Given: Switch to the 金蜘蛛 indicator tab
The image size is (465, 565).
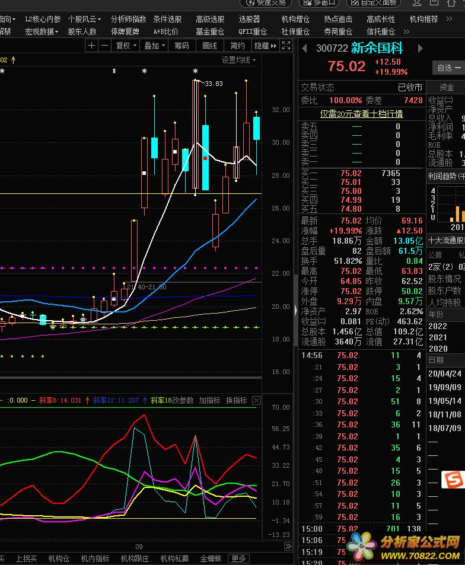Looking at the screenshot, I should pos(211,558).
